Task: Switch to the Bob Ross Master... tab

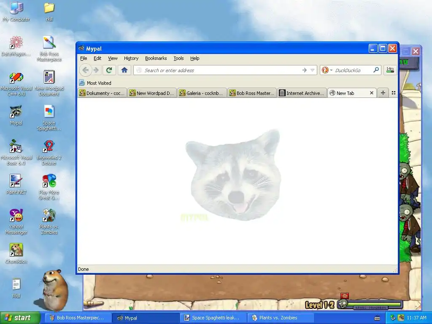Action: 252,93
